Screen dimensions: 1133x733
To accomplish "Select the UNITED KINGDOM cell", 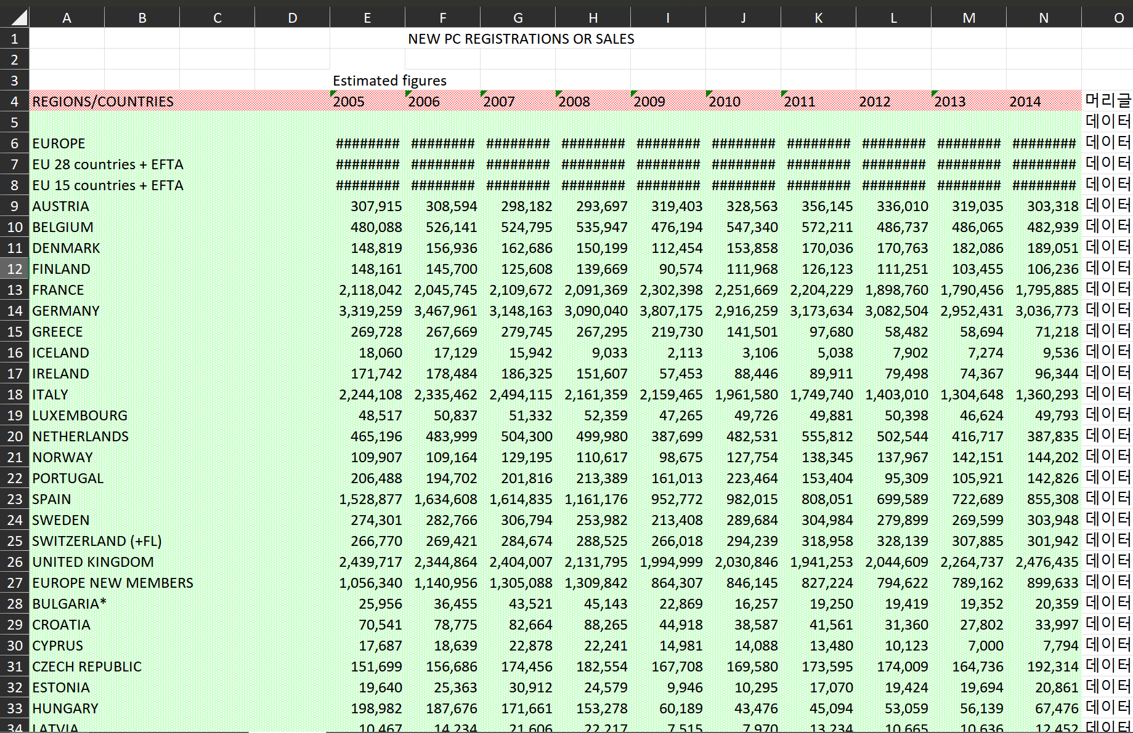I will tap(93, 562).
